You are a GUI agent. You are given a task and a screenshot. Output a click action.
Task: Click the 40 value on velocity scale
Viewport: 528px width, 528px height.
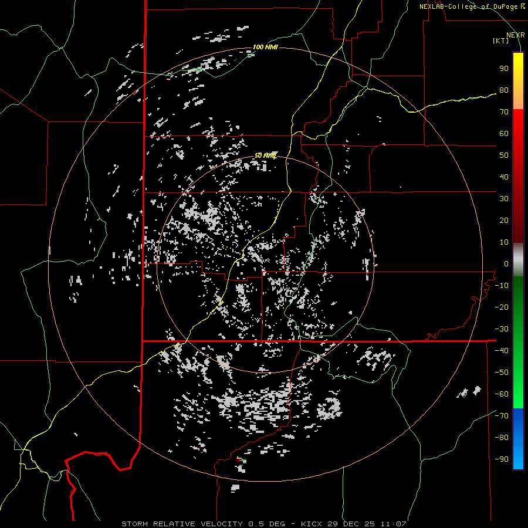(504, 177)
